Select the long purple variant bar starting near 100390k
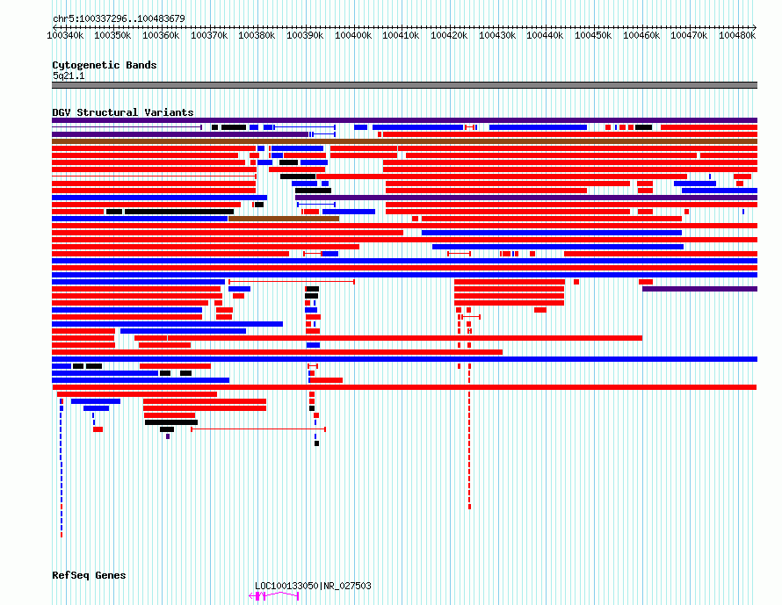Viewport: 782px width, 605px height. (526, 198)
